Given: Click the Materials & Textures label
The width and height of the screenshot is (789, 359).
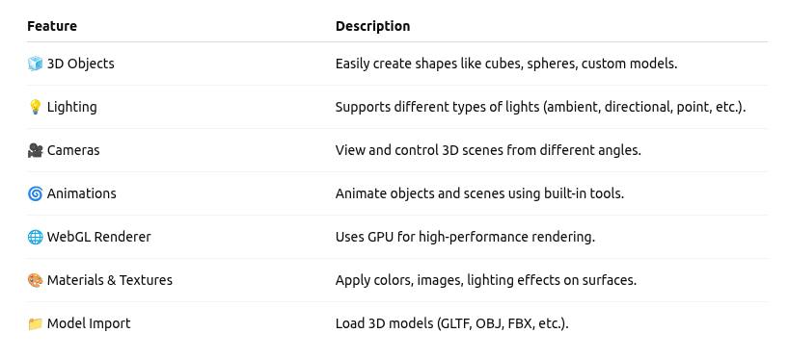Looking at the screenshot, I should click(x=110, y=280).
